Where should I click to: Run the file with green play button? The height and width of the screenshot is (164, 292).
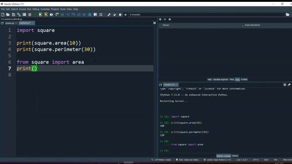coord(35,15)
